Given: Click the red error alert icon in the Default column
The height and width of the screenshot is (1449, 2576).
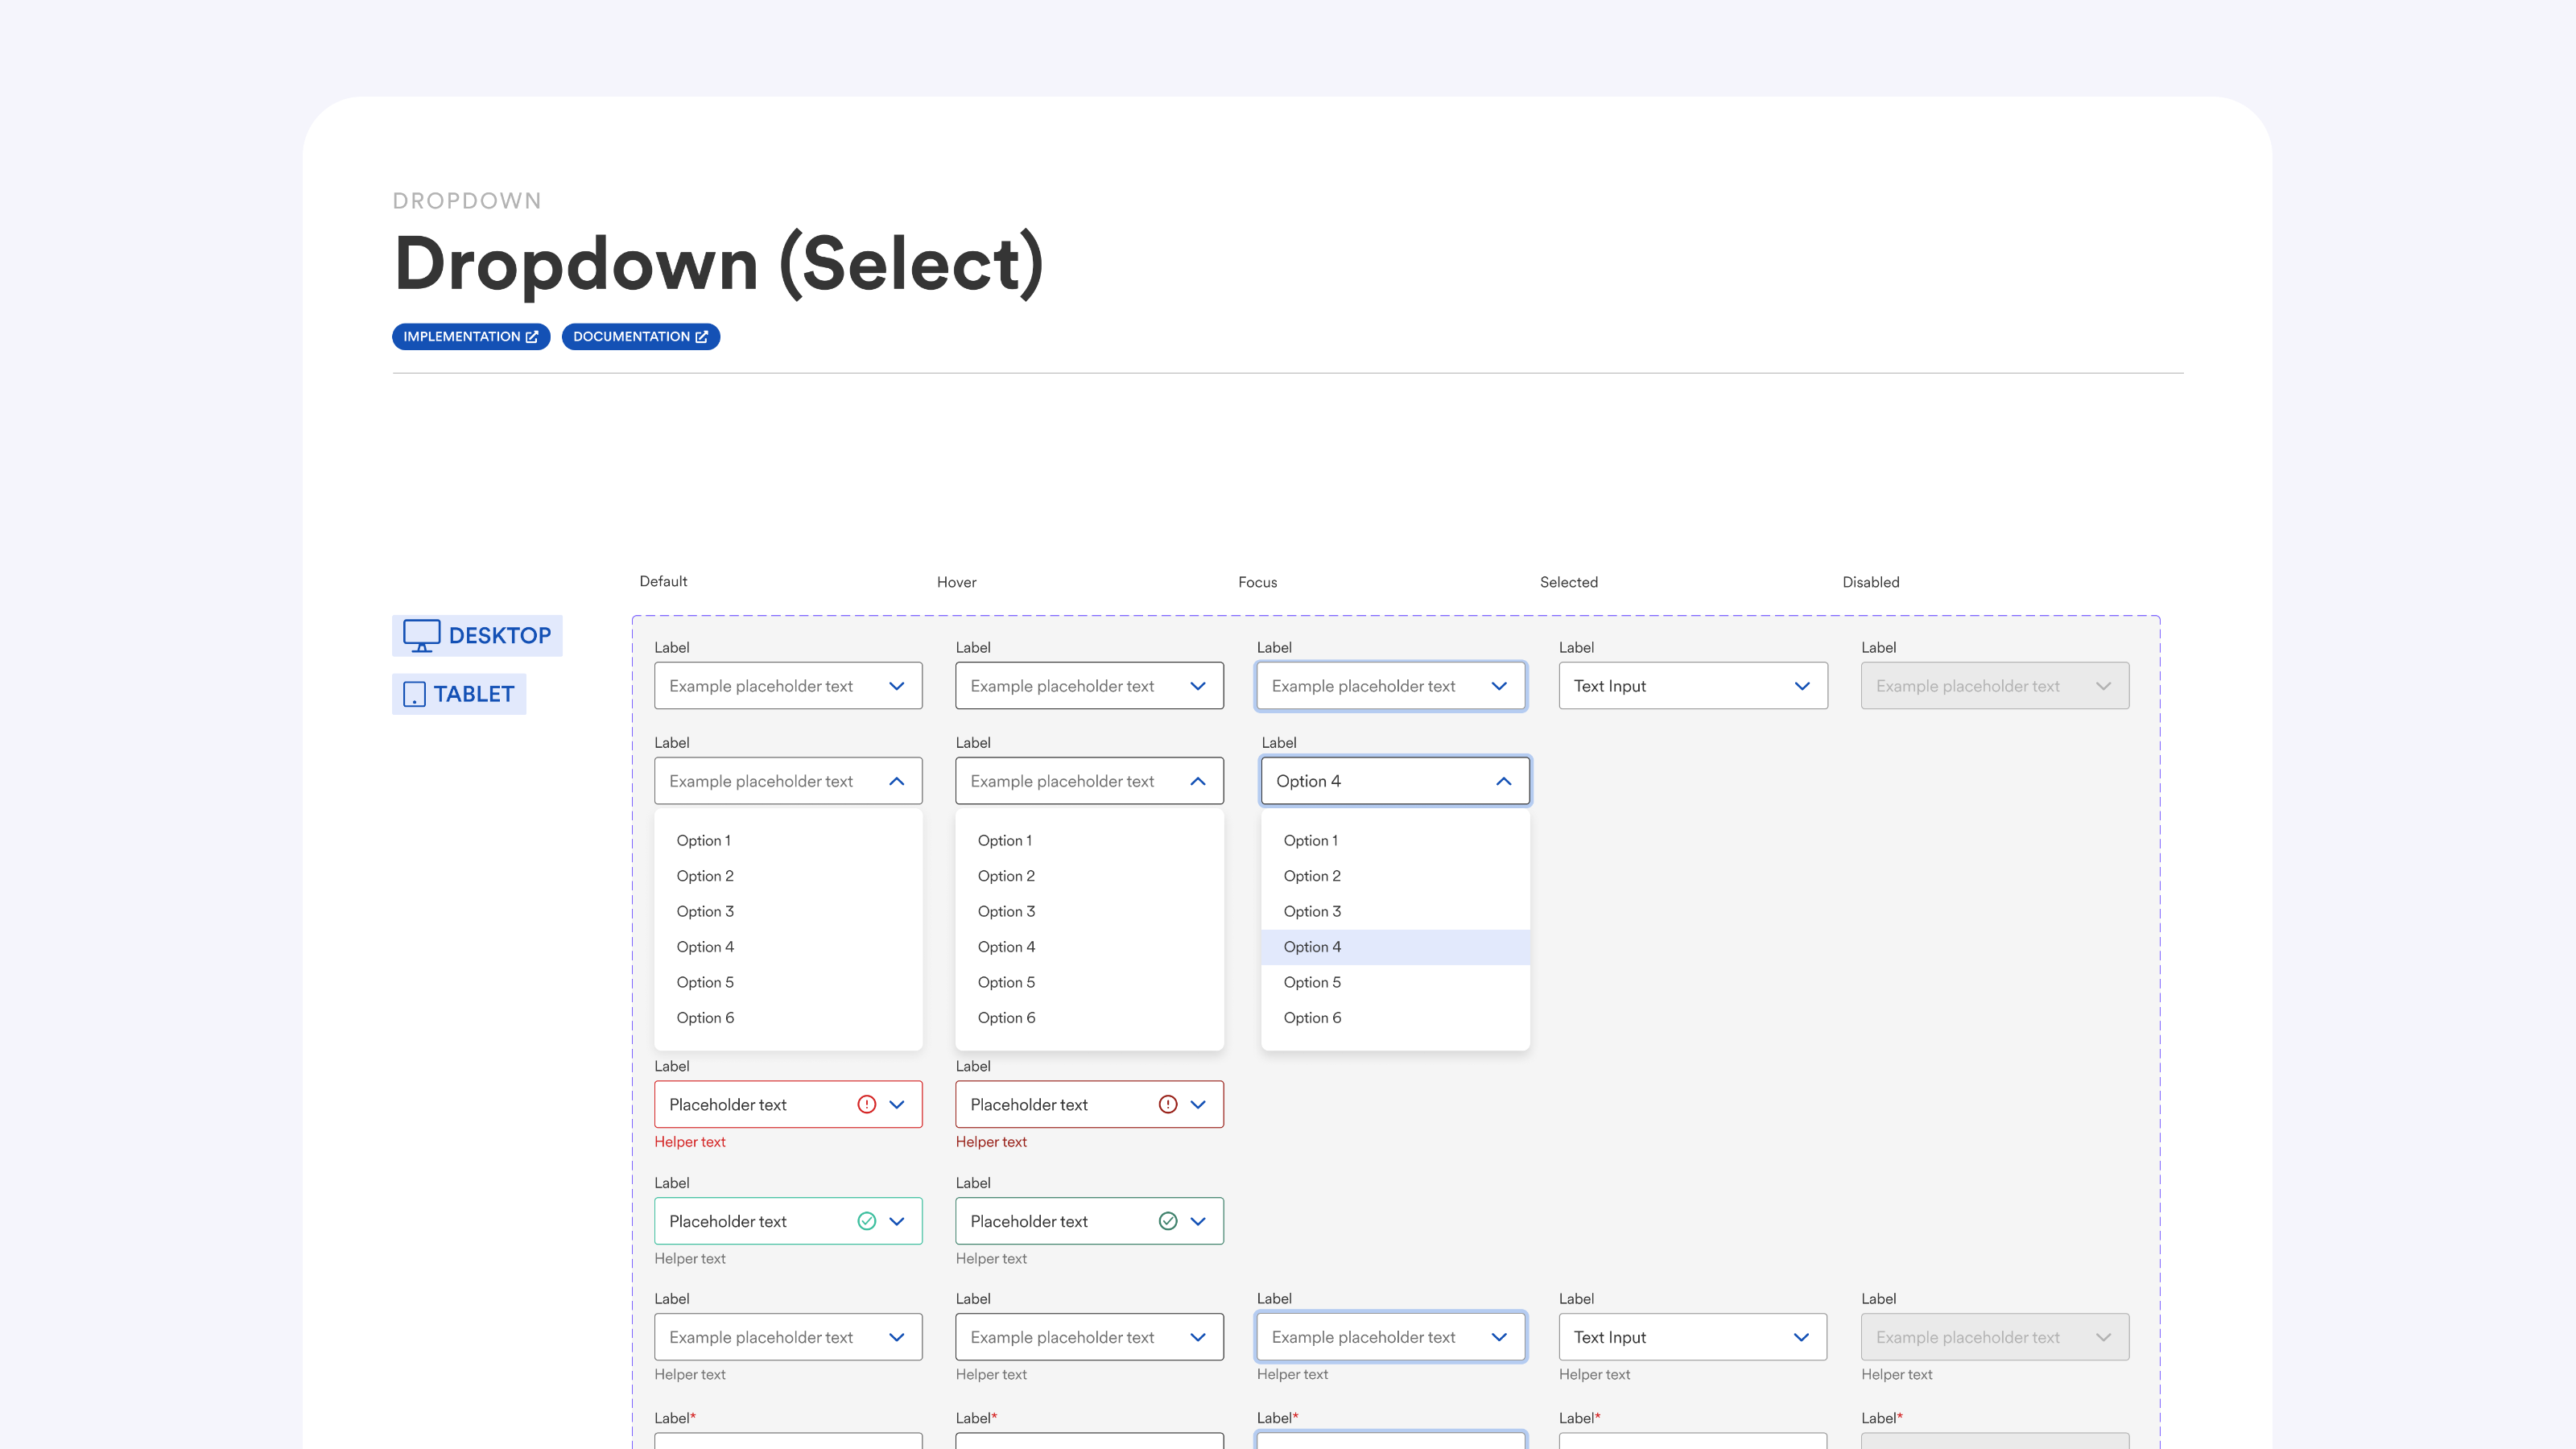Looking at the screenshot, I should (866, 1104).
